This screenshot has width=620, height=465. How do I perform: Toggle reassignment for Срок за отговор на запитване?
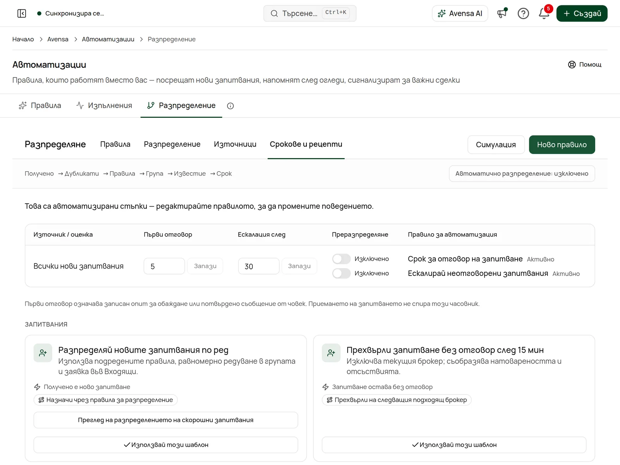pyautogui.click(x=341, y=259)
